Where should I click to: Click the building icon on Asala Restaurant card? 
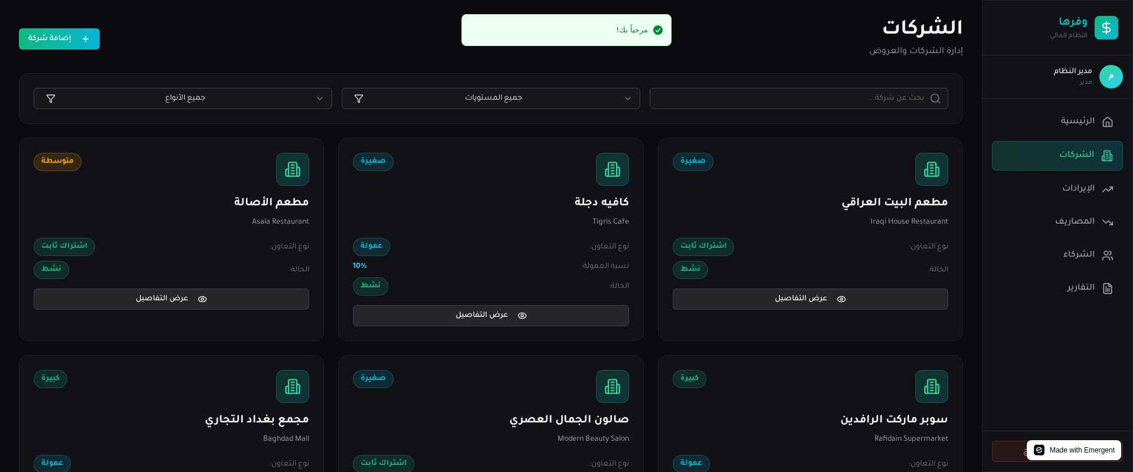(292, 169)
